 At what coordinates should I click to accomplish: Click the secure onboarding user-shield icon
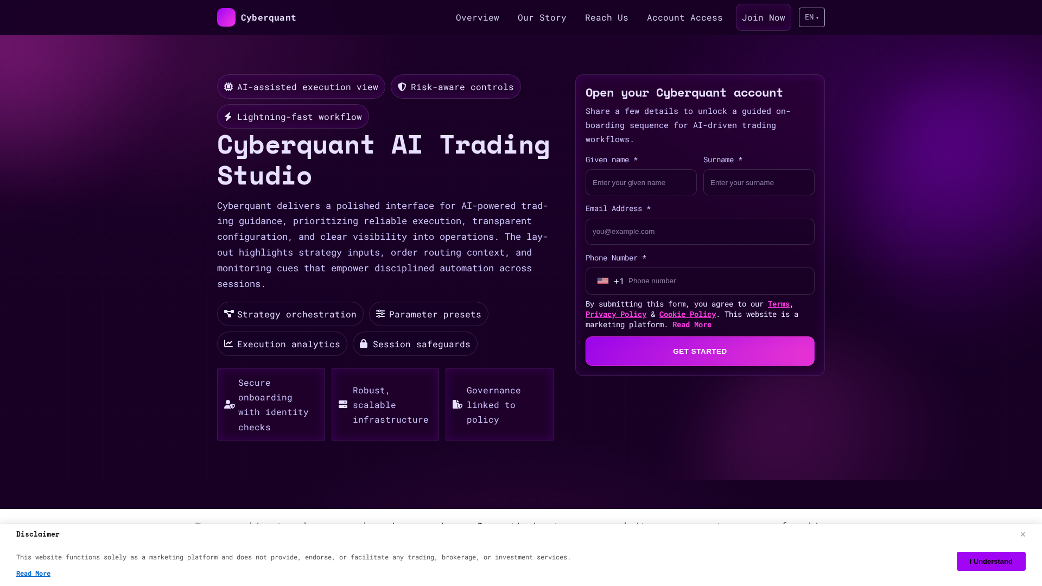point(230,404)
